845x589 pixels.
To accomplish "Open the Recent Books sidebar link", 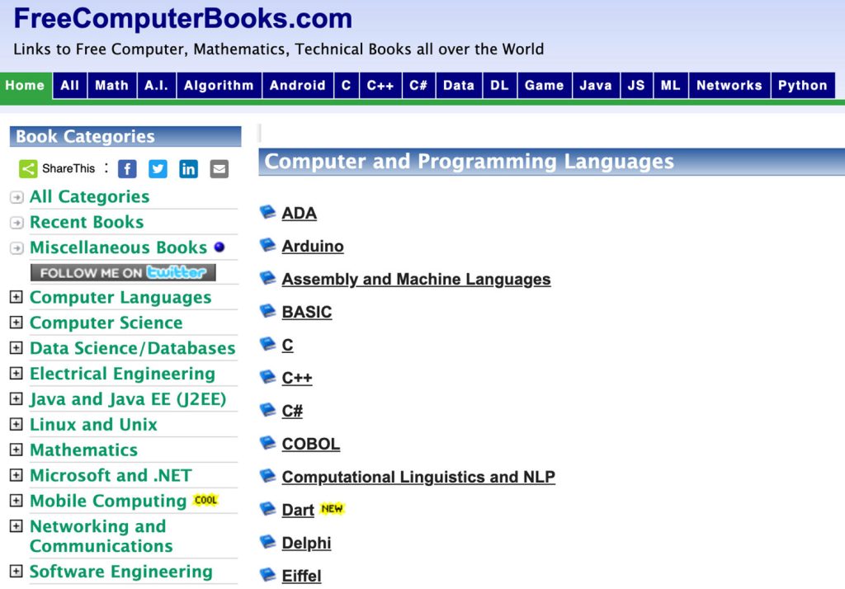I will [x=87, y=222].
